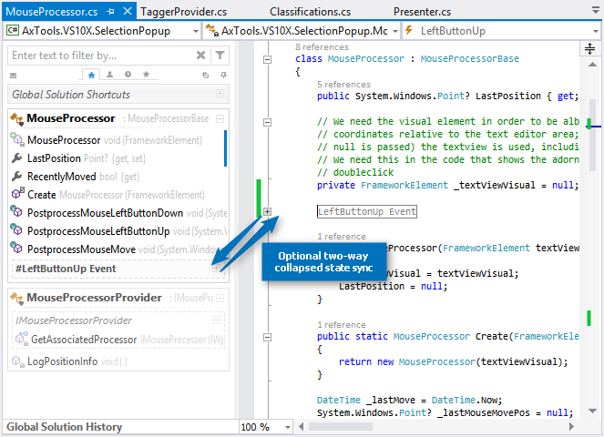Click the MouseProcessor constructor icon
Screen dimensions: 604x437
point(17,139)
